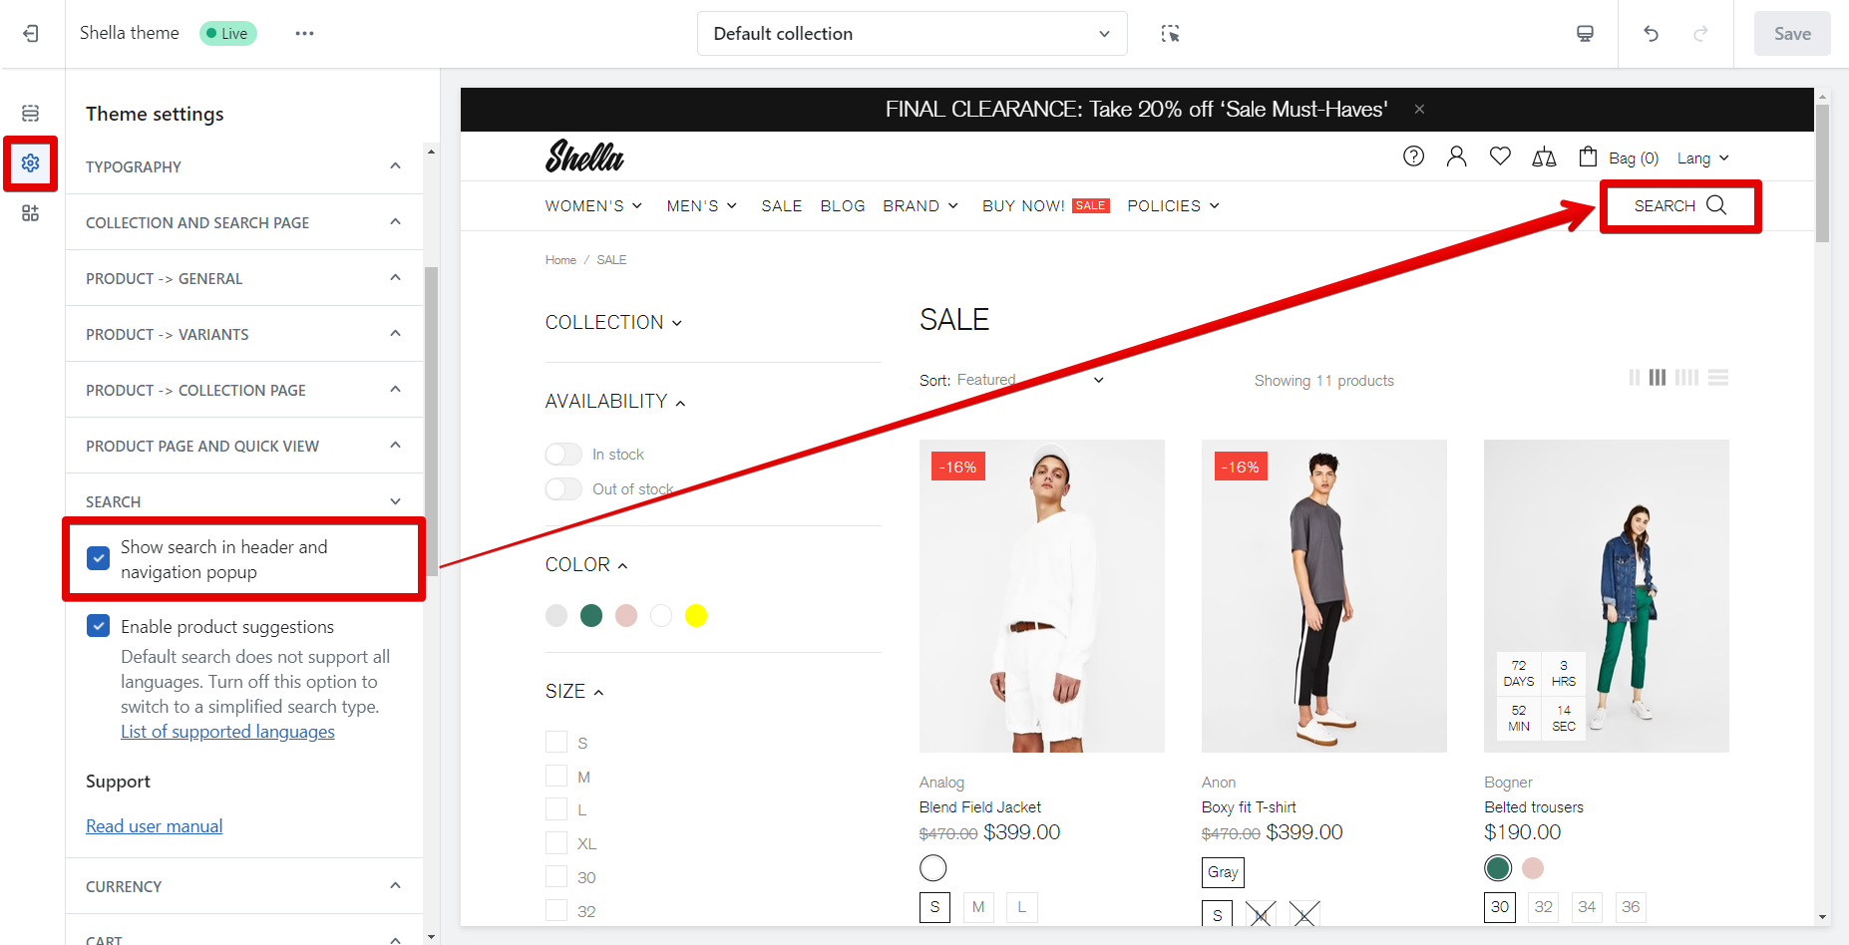Image resolution: width=1849 pixels, height=945 pixels.
Task: Click the exit editor icon
Action: 31,34
